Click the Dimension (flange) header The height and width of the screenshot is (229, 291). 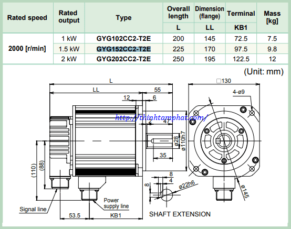(x=210, y=13)
